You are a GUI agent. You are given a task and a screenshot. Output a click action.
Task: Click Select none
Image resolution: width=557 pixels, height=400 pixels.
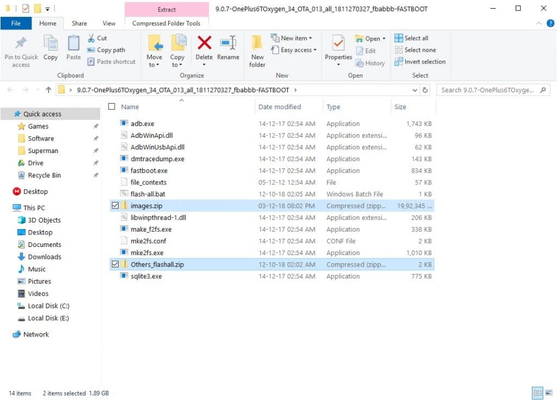pos(415,50)
